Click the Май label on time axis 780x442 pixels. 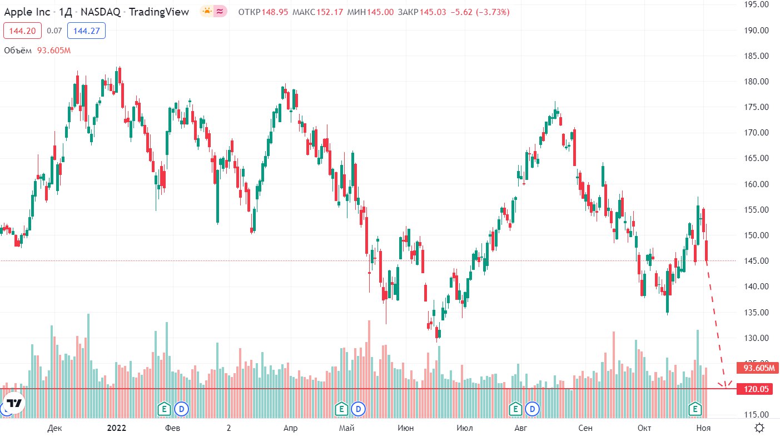(x=346, y=428)
